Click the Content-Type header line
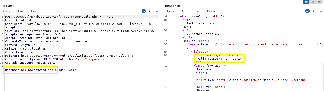The image size is (324, 91). [47, 41]
